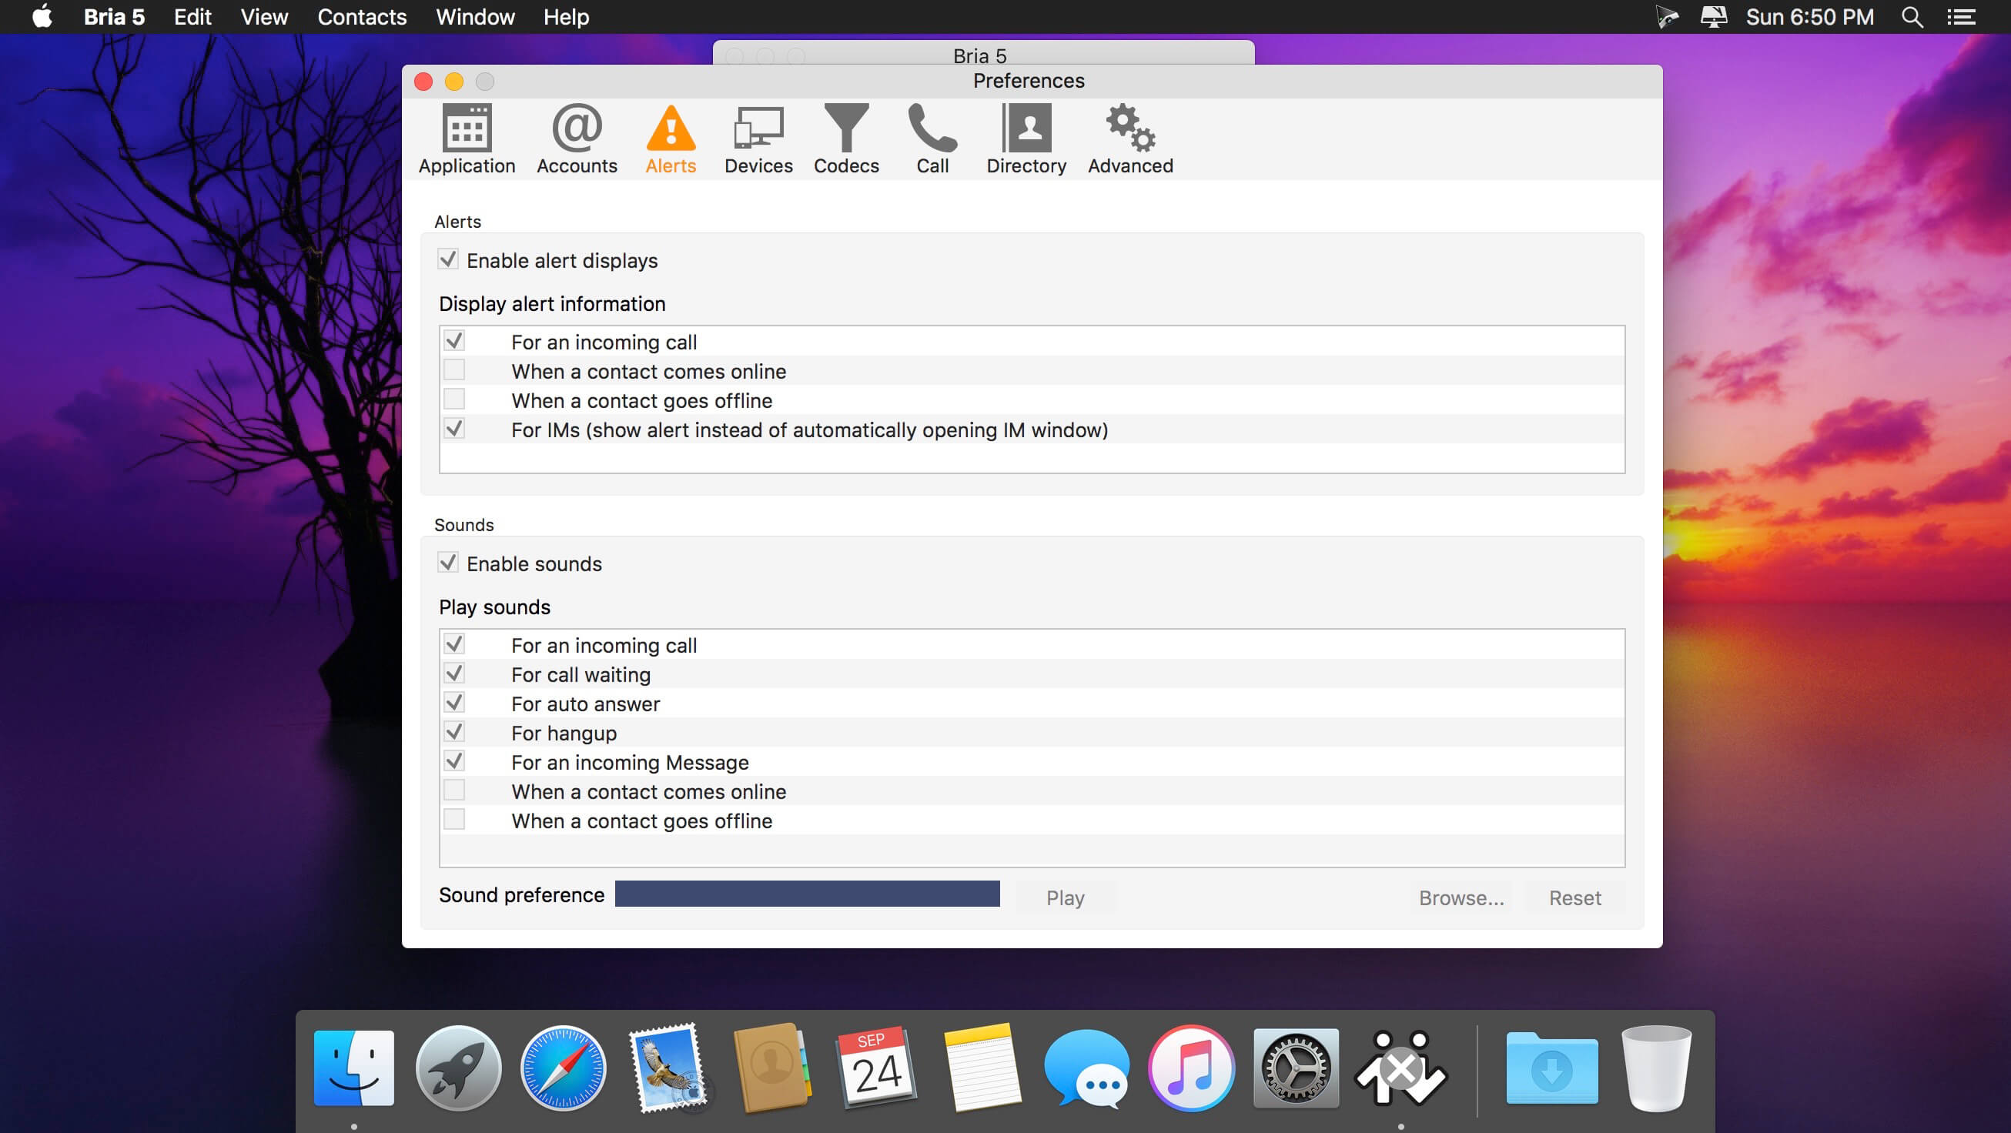
Task: Open the Directory preferences pane
Action: click(x=1026, y=139)
